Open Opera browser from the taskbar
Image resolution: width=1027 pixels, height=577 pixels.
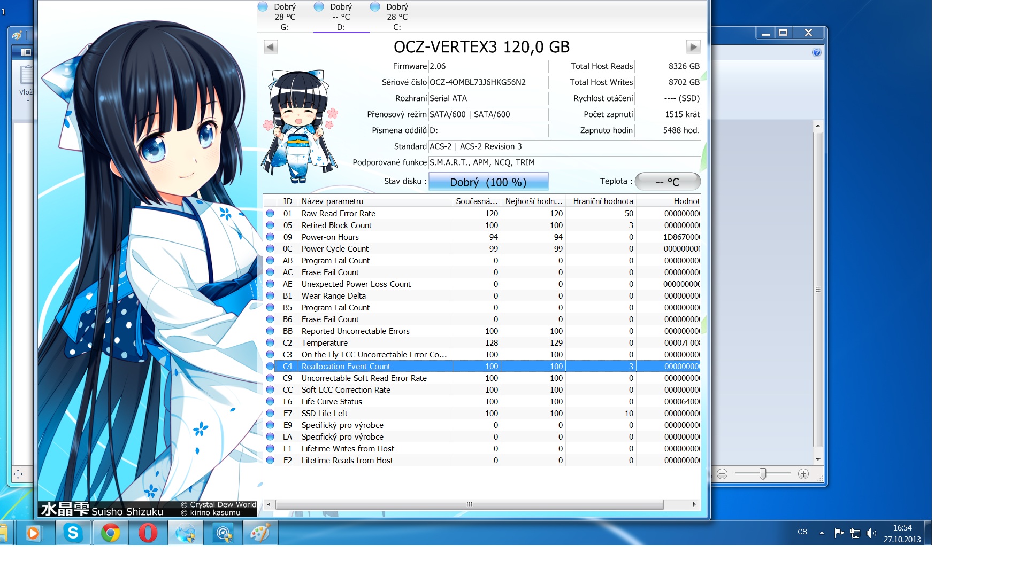(x=148, y=533)
